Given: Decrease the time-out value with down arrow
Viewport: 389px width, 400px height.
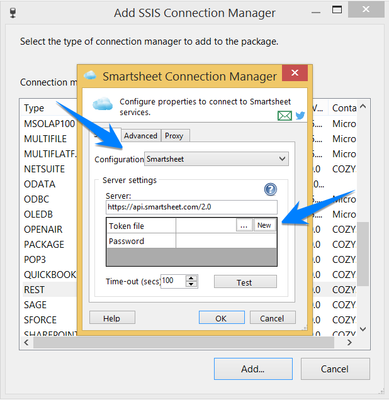Looking at the screenshot, I should coord(191,284).
